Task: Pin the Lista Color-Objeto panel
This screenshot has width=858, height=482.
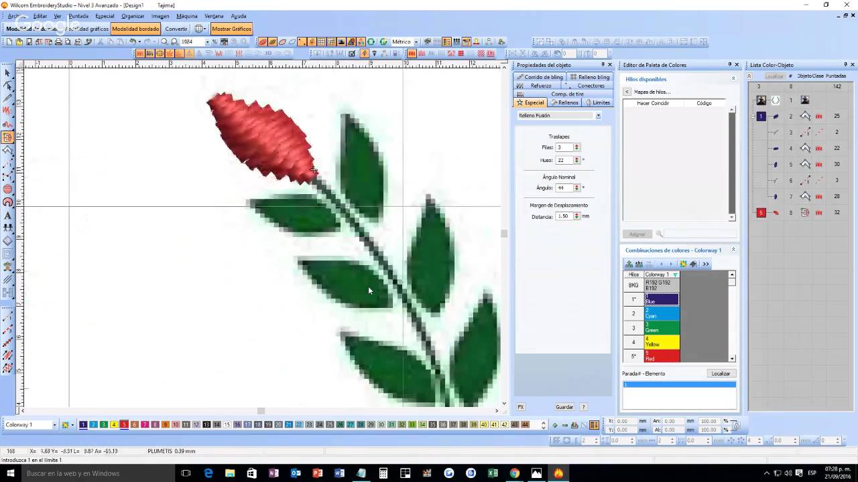Action: [842, 65]
